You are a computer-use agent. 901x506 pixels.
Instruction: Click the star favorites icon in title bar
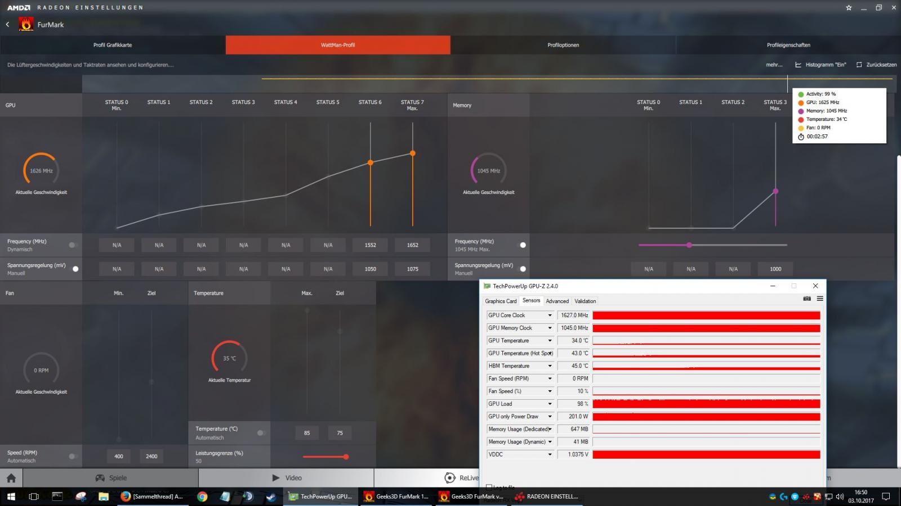849,8
